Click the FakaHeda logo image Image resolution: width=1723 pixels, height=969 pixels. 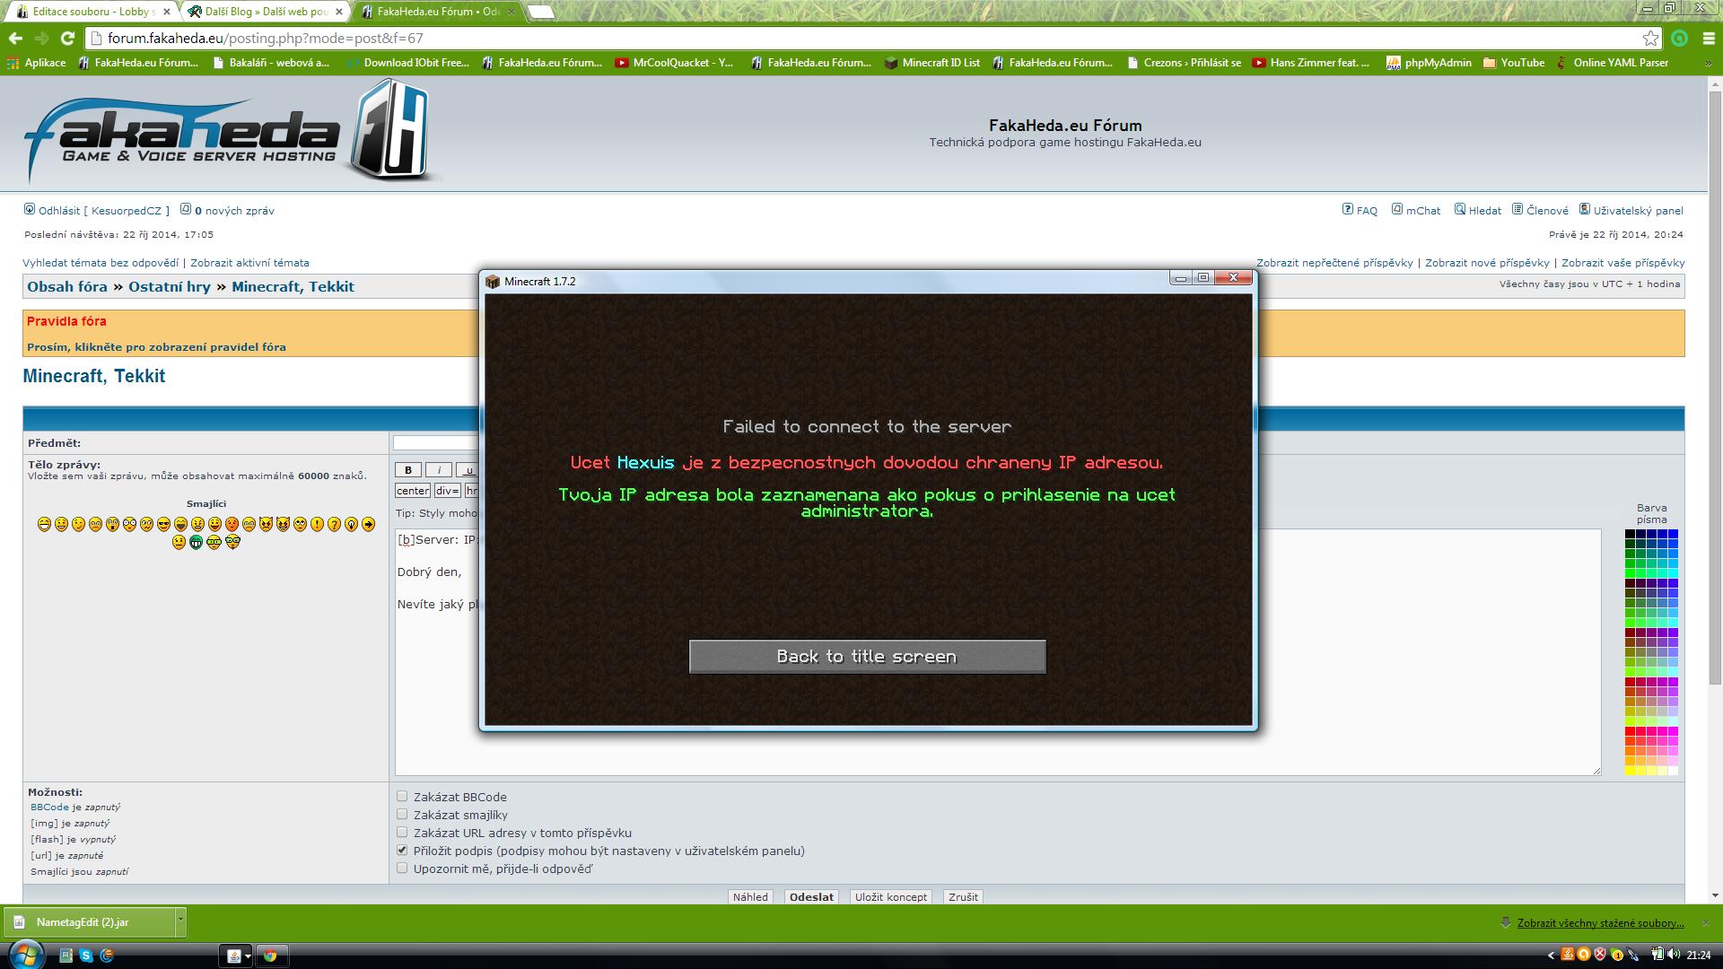pyautogui.click(x=230, y=132)
